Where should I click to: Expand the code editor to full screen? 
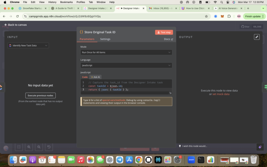click(x=170, y=93)
